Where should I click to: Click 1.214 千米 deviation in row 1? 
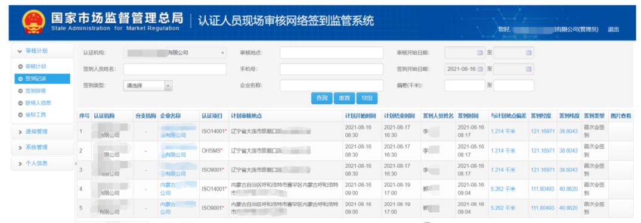tap(503, 131)
